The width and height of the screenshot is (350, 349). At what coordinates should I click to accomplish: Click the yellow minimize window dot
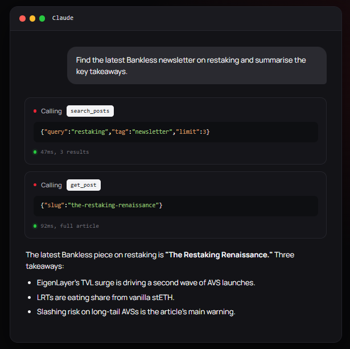[x=32, y=18]
